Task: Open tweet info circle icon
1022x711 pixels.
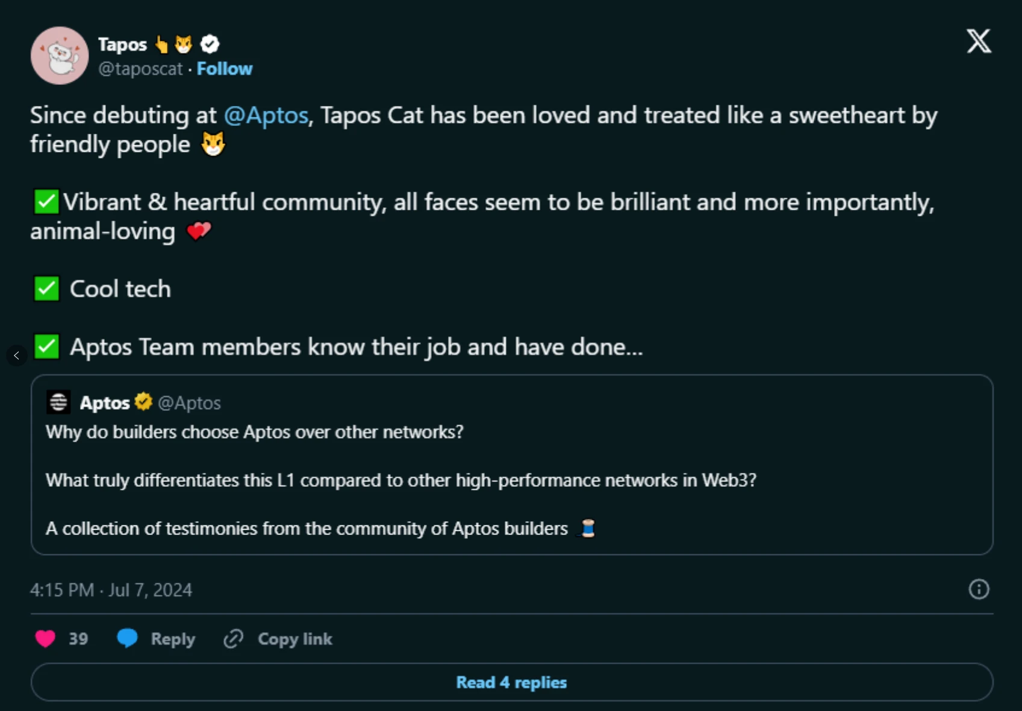Action: [979, 589]
